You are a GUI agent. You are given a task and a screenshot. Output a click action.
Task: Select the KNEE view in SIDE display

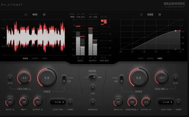coord(160,58)
